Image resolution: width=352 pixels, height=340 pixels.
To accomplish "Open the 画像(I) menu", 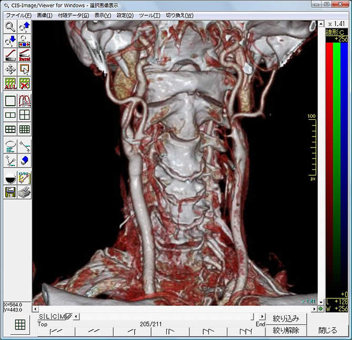I will click(45, 15).
